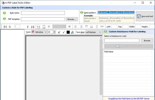Click the page number box
Image resolution: width=155 pixels, height=100 pixels.
tap(17, 26)
